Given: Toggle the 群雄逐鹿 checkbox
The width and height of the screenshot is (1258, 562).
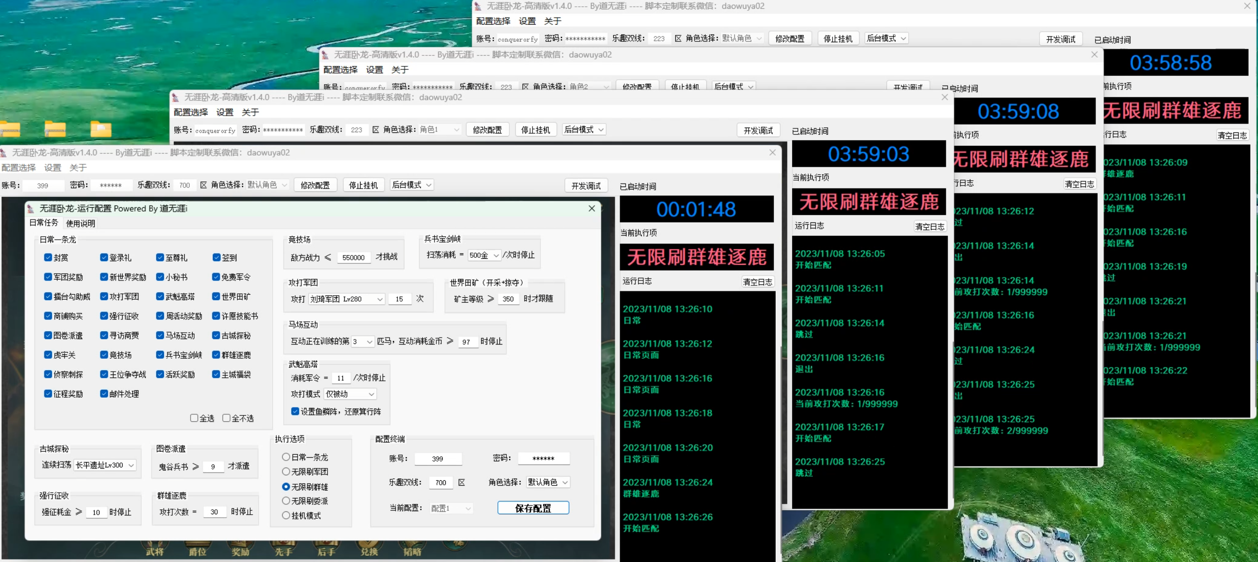Looking at the screenshot, I should 216,355.
